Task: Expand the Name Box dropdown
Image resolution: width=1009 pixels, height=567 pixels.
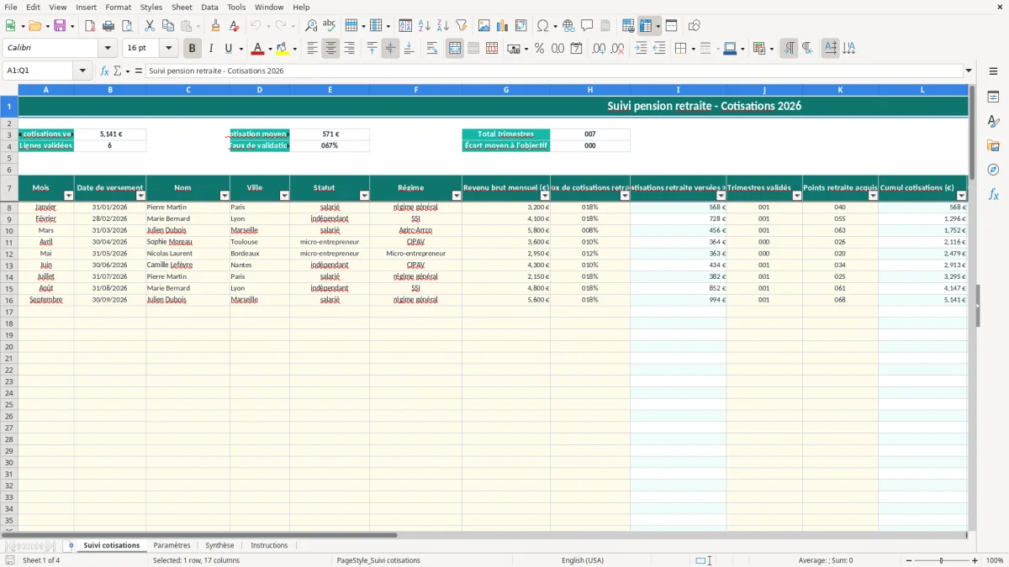Action: 83,71
